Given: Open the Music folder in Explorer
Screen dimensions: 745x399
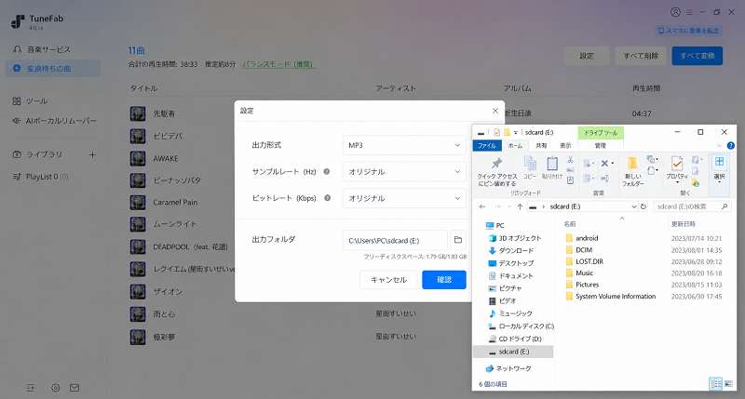Looking at the screenshot, I should tap(585, 273).
